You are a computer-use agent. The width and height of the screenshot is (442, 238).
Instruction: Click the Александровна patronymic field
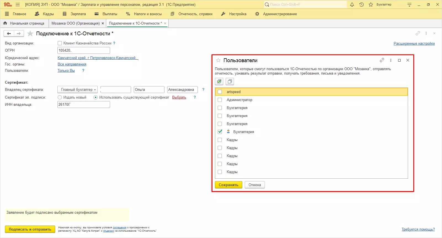pos(183,89)
